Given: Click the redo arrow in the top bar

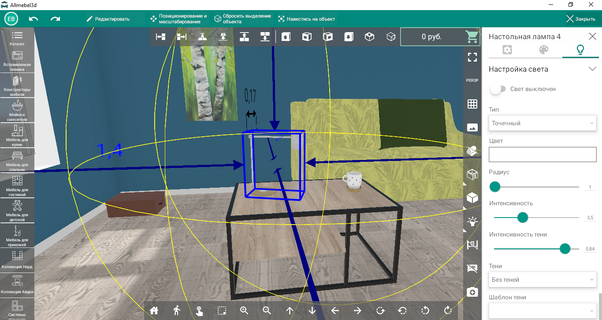Looking at the screenshot, I should 56,19.
